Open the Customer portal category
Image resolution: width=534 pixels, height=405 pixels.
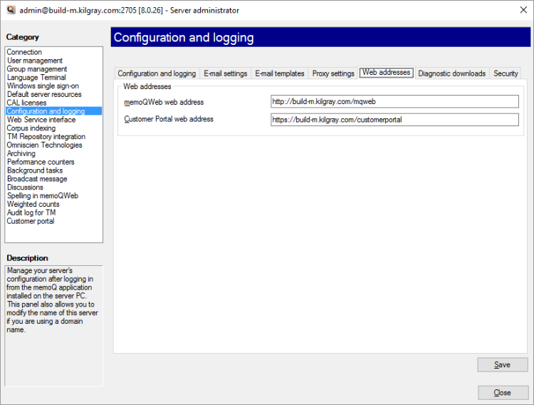click(31, 221)
